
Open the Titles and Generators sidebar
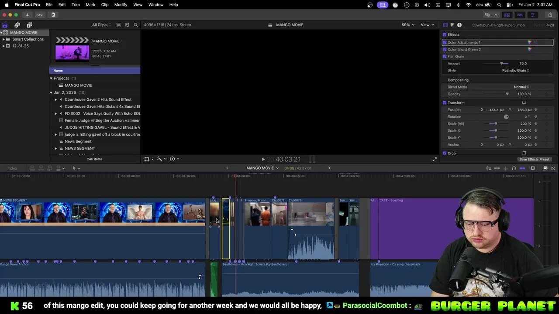29,25
